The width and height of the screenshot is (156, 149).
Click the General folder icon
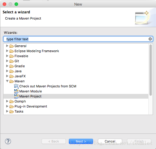12,46
